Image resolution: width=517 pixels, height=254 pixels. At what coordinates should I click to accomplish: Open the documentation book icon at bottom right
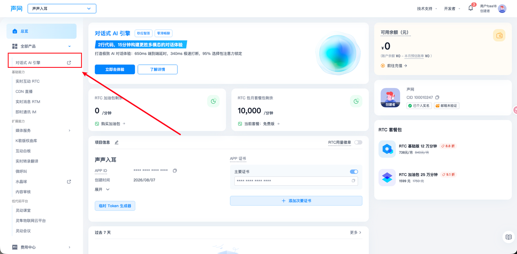(509, 237)
